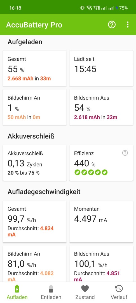Tap the Lädt seit 15:45 card
136x303 pixels.
101,69
